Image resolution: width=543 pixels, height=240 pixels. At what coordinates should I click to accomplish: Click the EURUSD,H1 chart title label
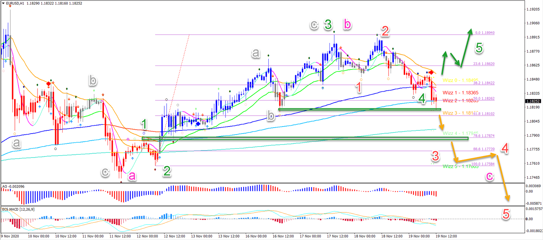[x=16, y=4]
